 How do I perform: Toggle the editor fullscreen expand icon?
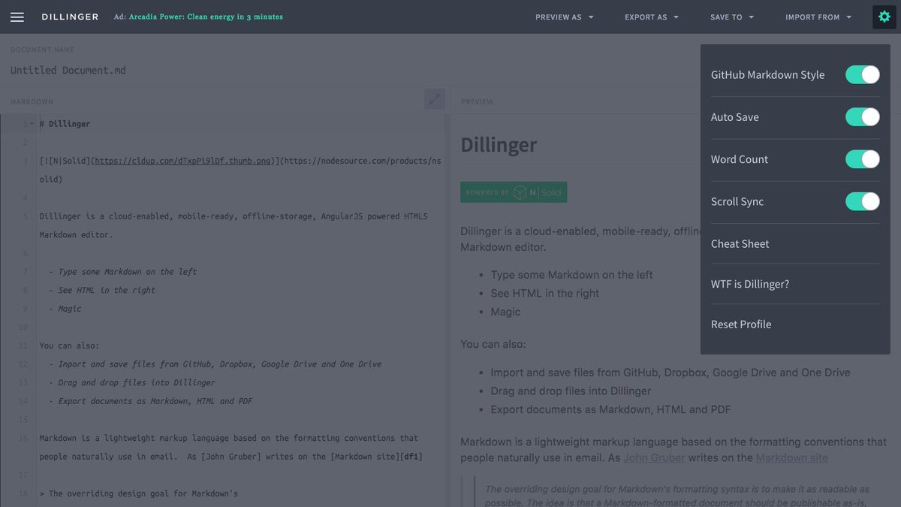pyautogui.click(x=435, y=99)
